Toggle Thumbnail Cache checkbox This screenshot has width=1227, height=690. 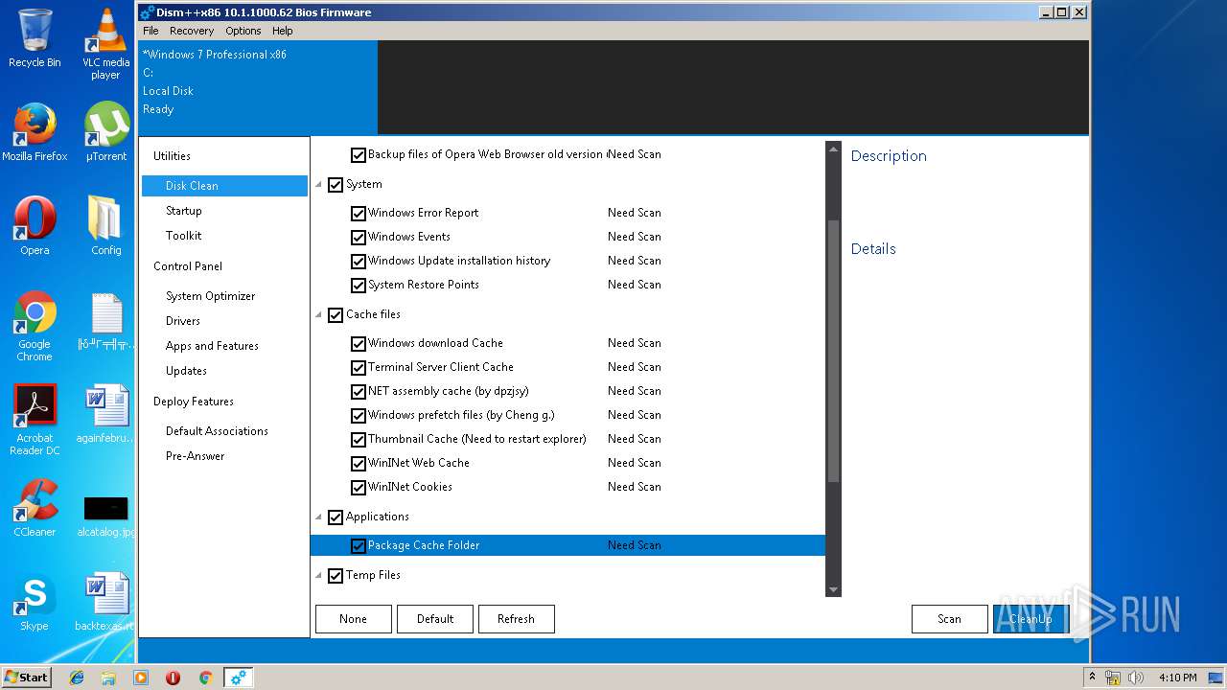point(359,440)
